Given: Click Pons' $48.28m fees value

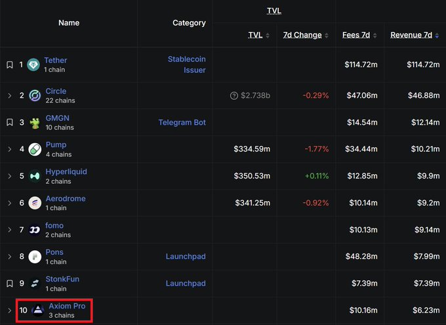Looking at the screenshot, I should coord(361,256).
